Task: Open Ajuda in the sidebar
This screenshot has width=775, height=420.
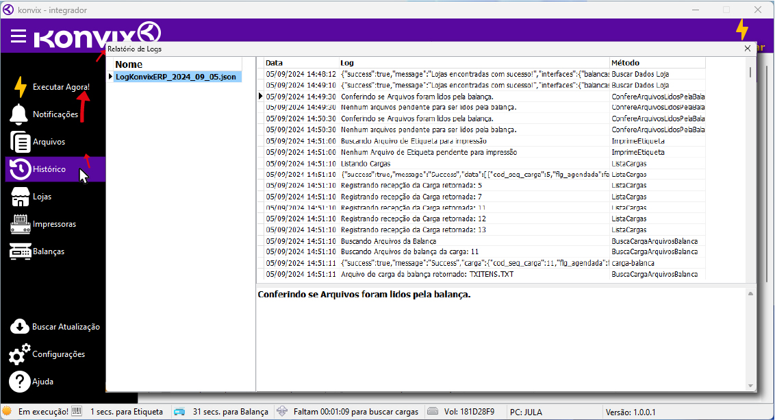Action: pos(42,382)
